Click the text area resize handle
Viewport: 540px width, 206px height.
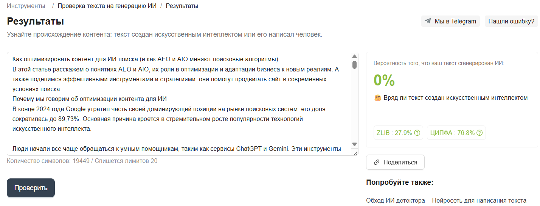[x=354, y=152]
